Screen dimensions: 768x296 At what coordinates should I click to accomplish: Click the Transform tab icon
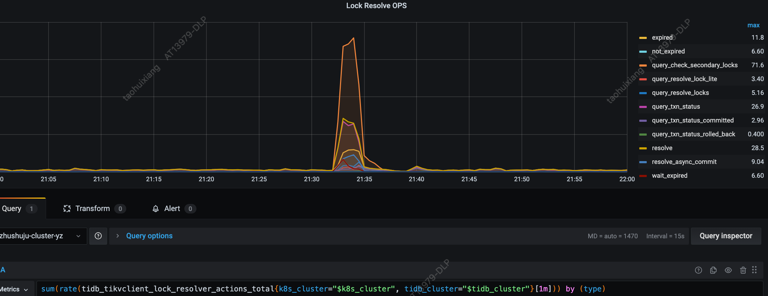point(67,209)
